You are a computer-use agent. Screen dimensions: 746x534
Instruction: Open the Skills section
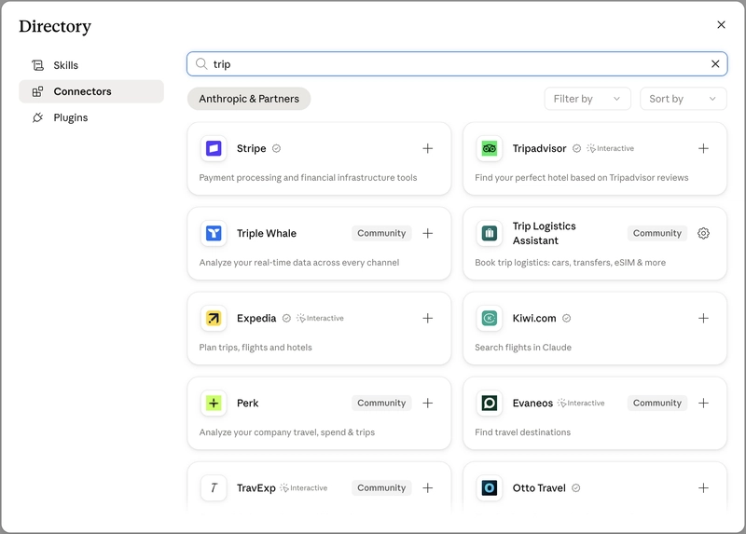click(x=91, y=65)
